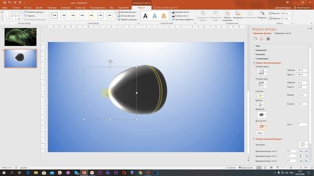Switch to Параметры фигуры tab in format pane
The height and width of the screenshot is (176, 314).
point(262,33)
